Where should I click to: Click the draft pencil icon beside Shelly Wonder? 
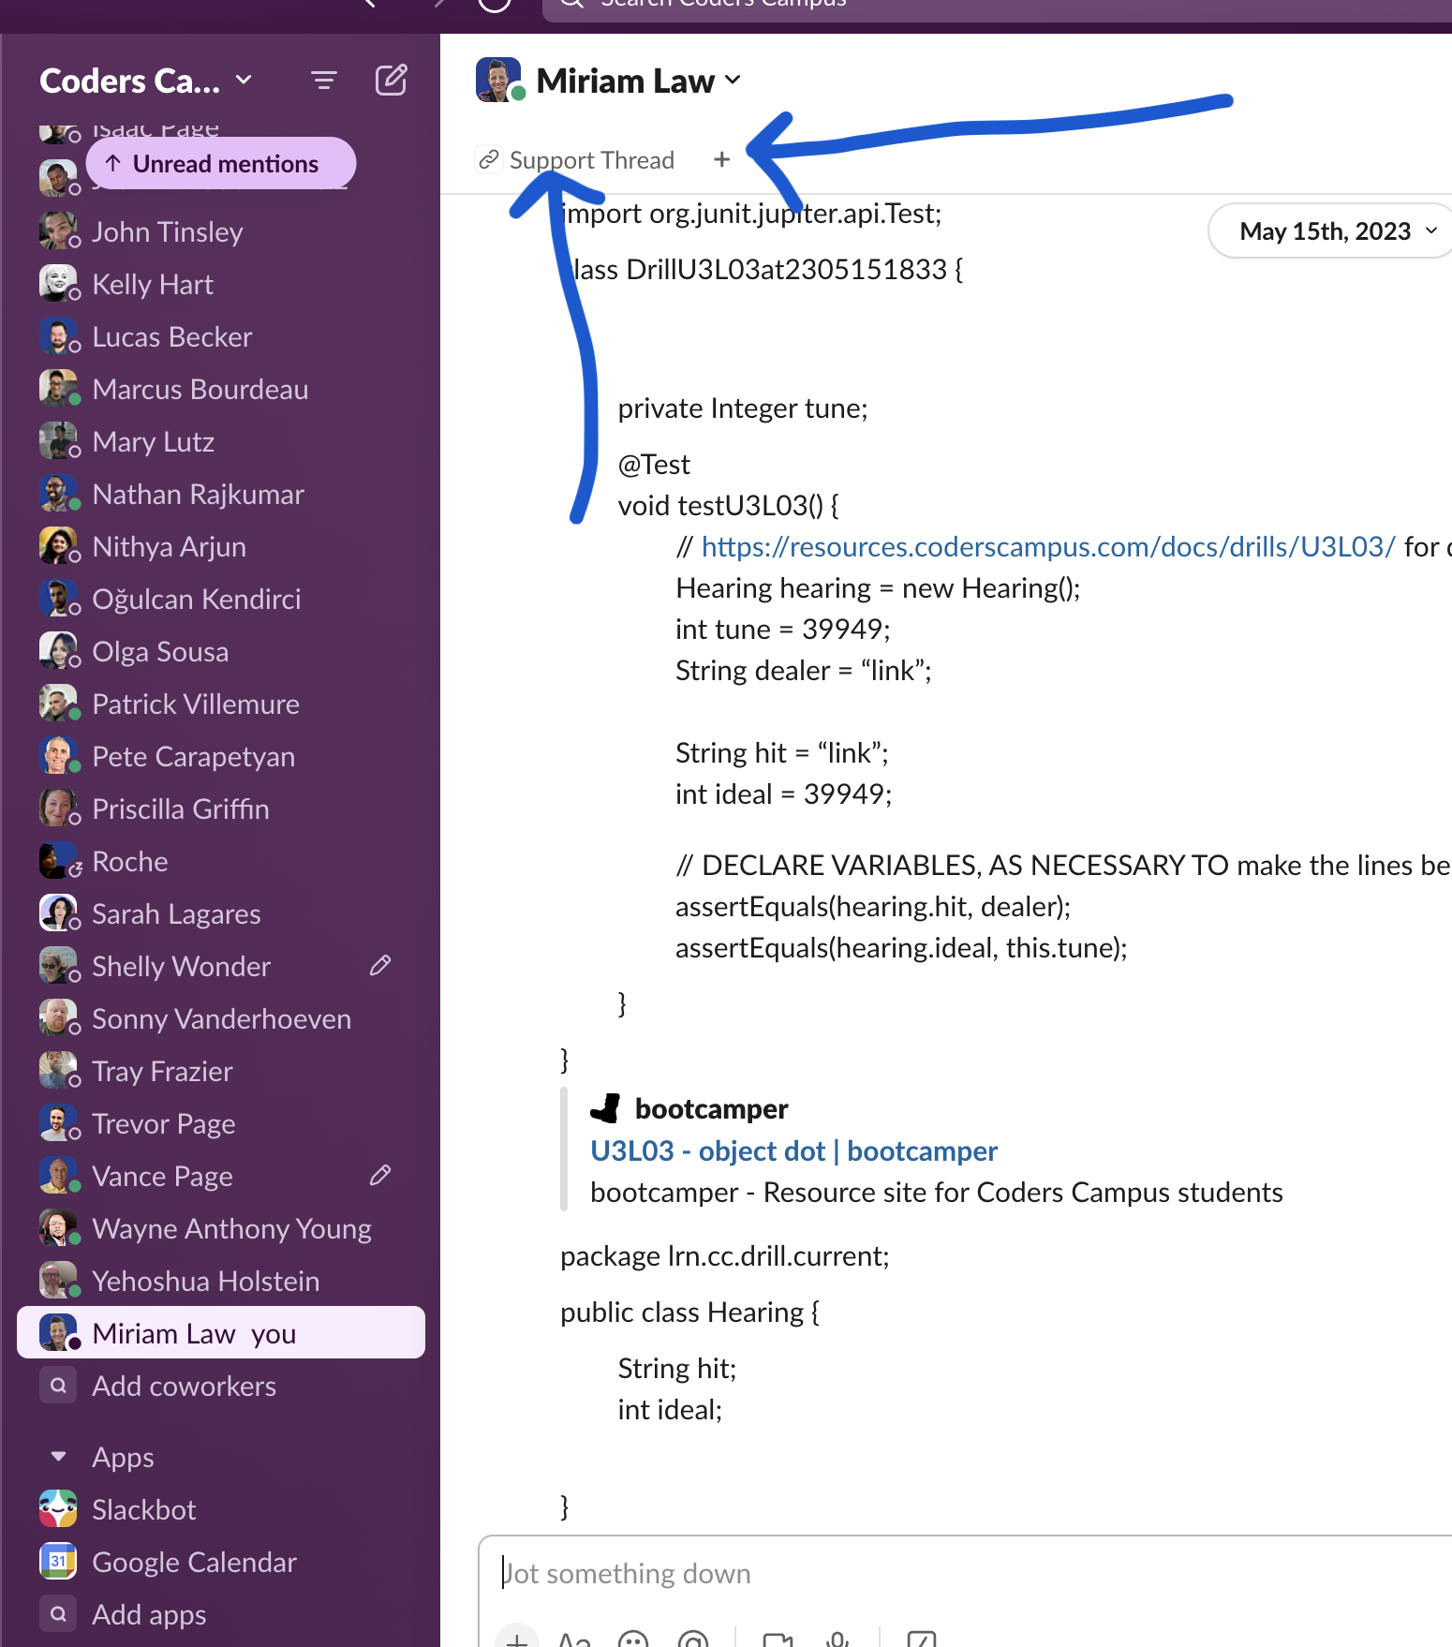(380, 965)
